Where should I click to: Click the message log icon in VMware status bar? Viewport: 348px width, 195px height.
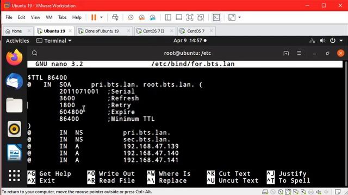(x=338, y=192)
